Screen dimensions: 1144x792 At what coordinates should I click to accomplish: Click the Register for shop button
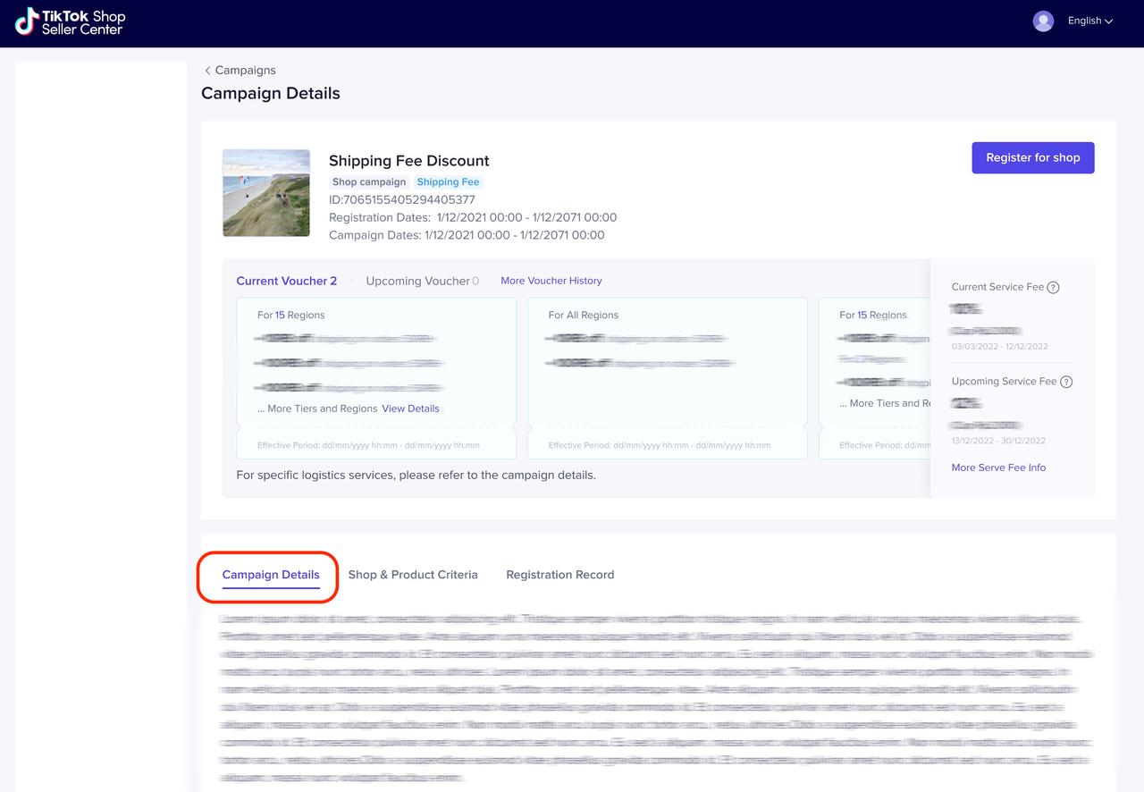(x=1033, y=157)
